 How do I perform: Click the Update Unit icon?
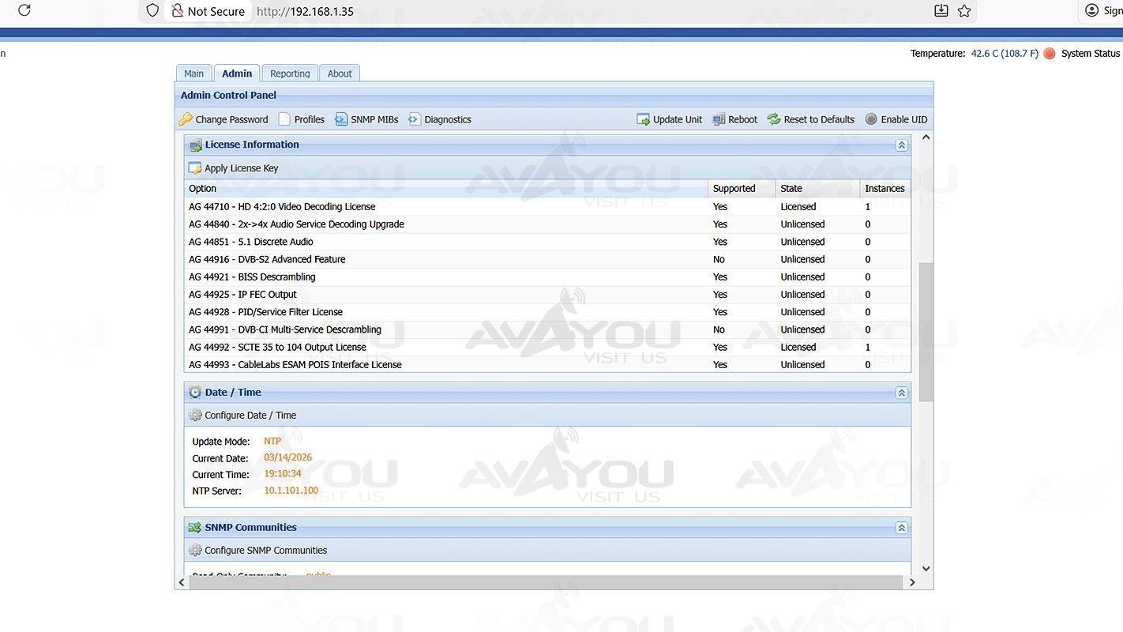tap(644, 119)
